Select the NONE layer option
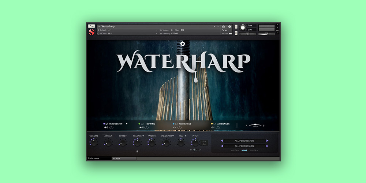This screenshot has height=183, width=366. tap(244, 150)
